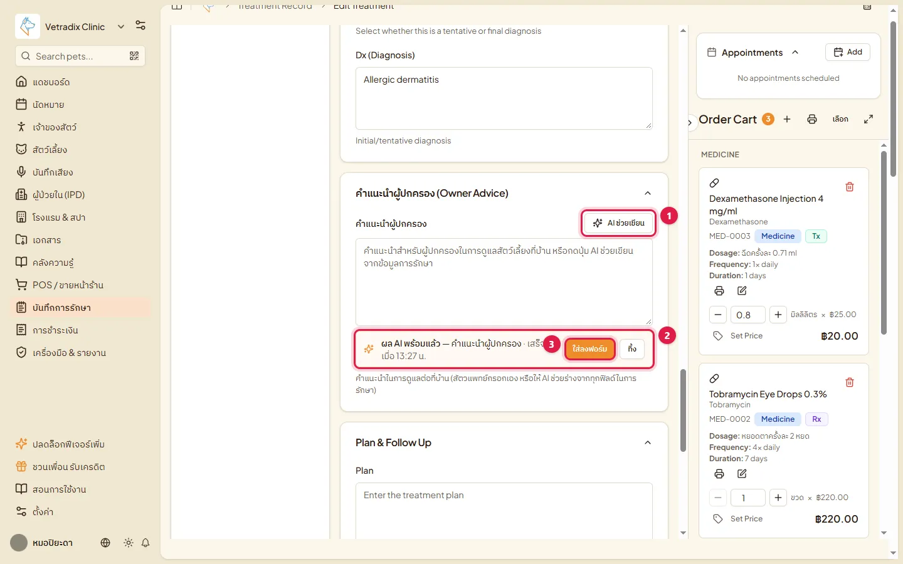Print the Order Cart
This screenshot has height=564, width=903.
point(812,119)
